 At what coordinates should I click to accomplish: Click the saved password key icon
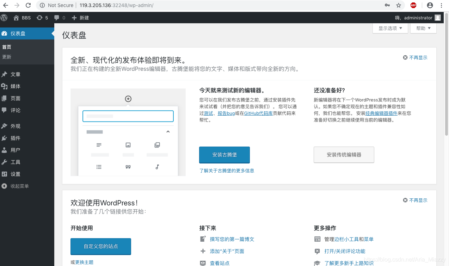[387, 5]
